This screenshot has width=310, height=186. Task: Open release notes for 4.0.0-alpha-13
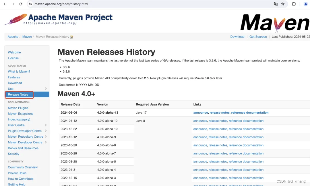pyautogui.click(x=220, y=113)
